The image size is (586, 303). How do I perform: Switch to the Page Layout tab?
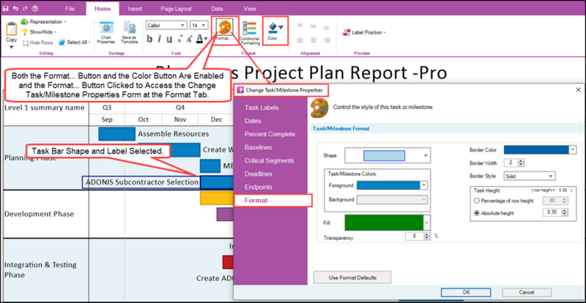(176, 9)
